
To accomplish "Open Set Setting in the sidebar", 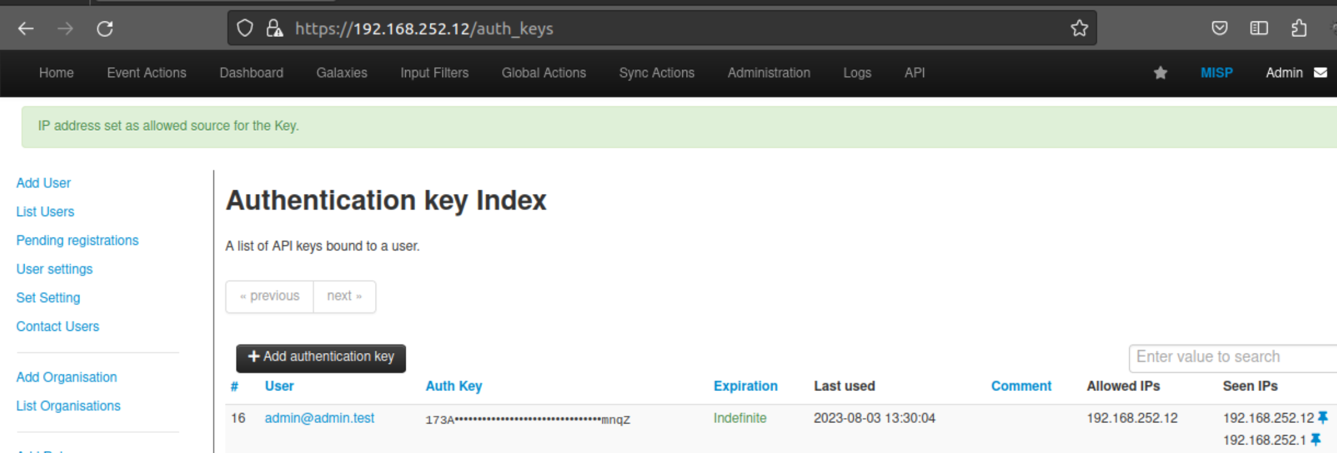I will pos(49,298).
